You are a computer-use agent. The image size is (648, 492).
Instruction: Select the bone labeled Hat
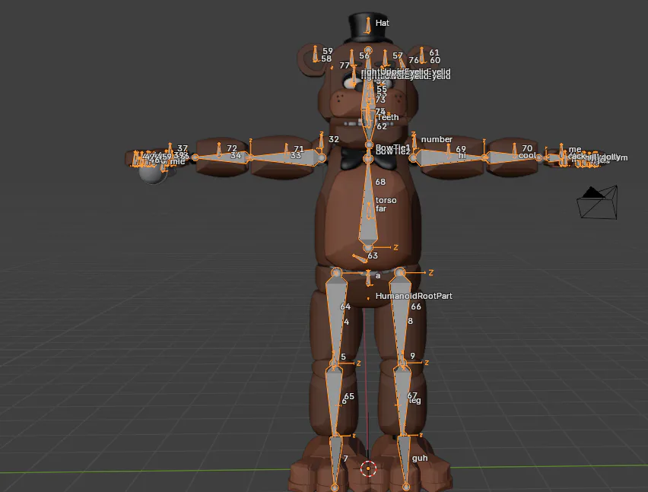367,26
